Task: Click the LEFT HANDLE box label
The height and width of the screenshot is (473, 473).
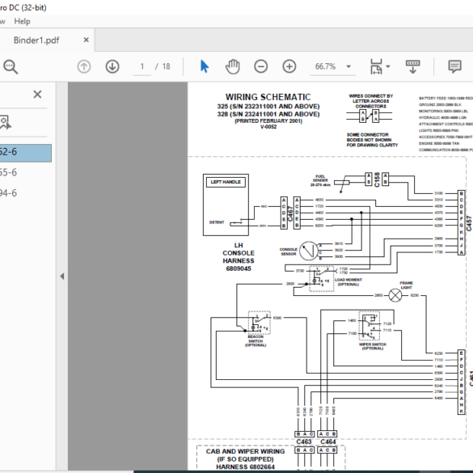Action: tap(226, 182)
